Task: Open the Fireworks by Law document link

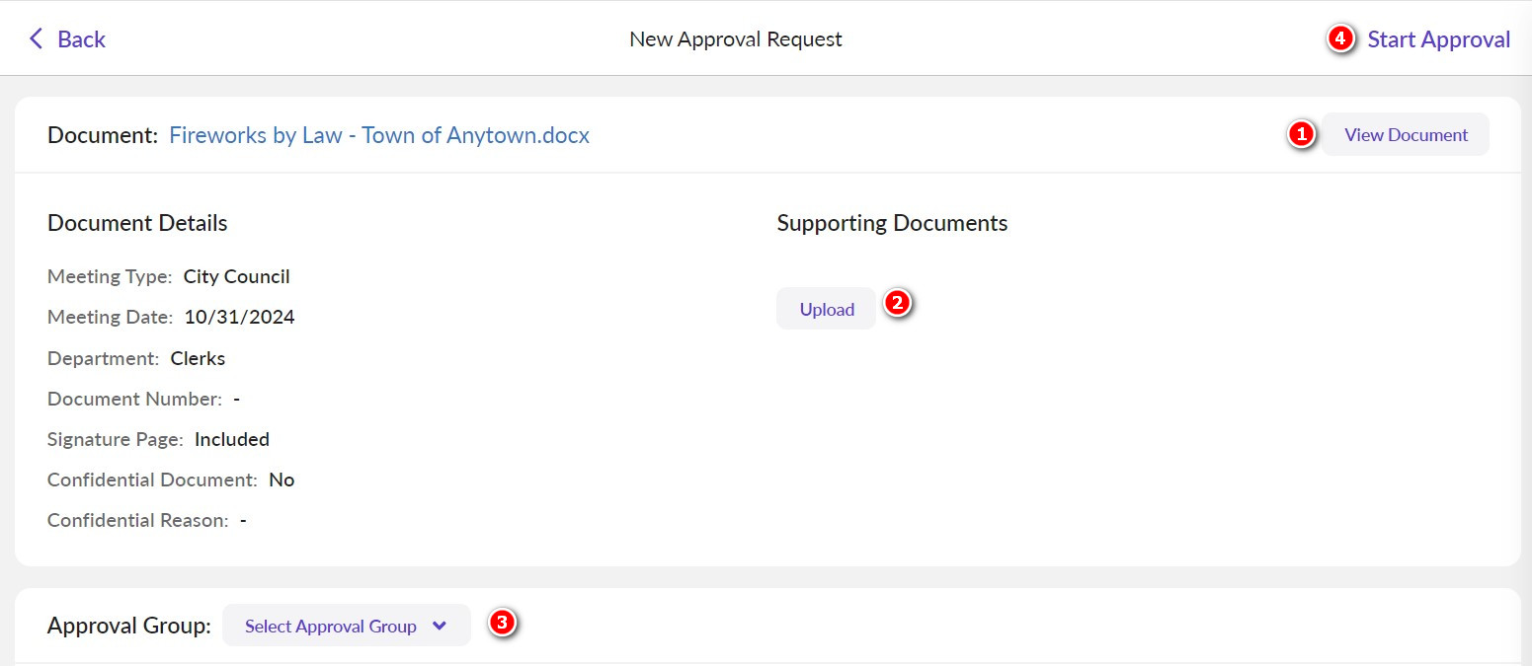Action: [x=379, y=135]
